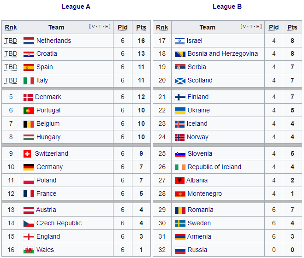Click the Rnk header in League B

162,28
